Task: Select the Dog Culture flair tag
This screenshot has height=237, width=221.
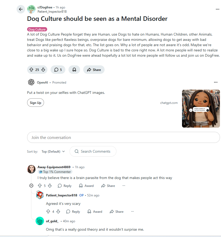Action: point(37,29)
